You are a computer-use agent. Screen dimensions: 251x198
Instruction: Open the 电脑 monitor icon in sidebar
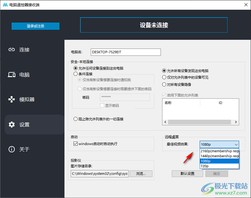[x=12, y=75]
